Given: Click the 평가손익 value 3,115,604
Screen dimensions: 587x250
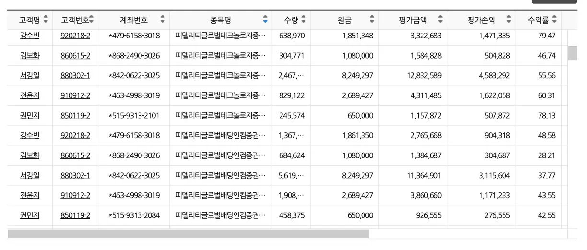Looking at the screenshot, I should tap(494, 176).
